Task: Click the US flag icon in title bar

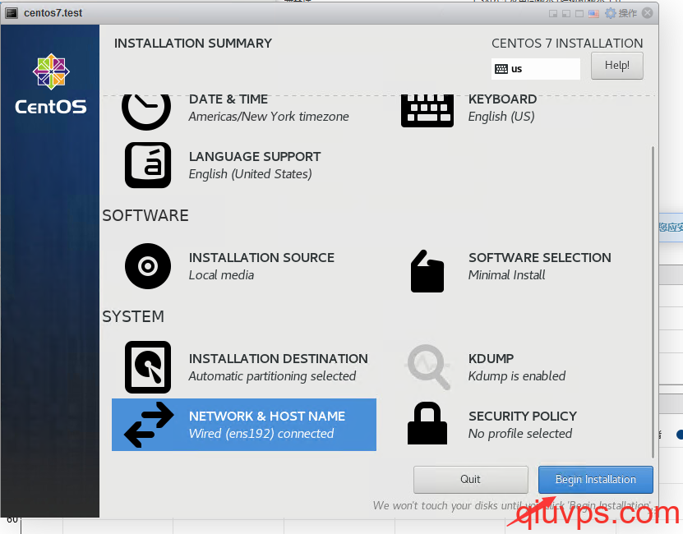Action: click(593, 13)
